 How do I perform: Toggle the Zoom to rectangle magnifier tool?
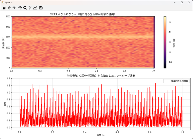pos(25,8)
